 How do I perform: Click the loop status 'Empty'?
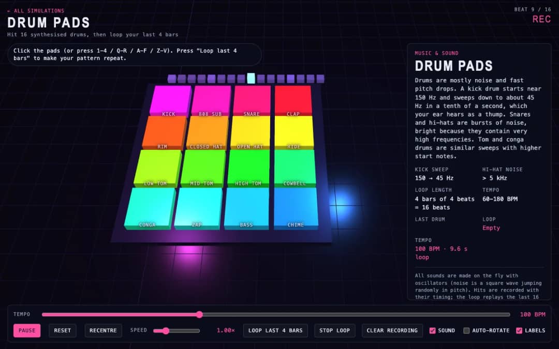coord(491,228)
